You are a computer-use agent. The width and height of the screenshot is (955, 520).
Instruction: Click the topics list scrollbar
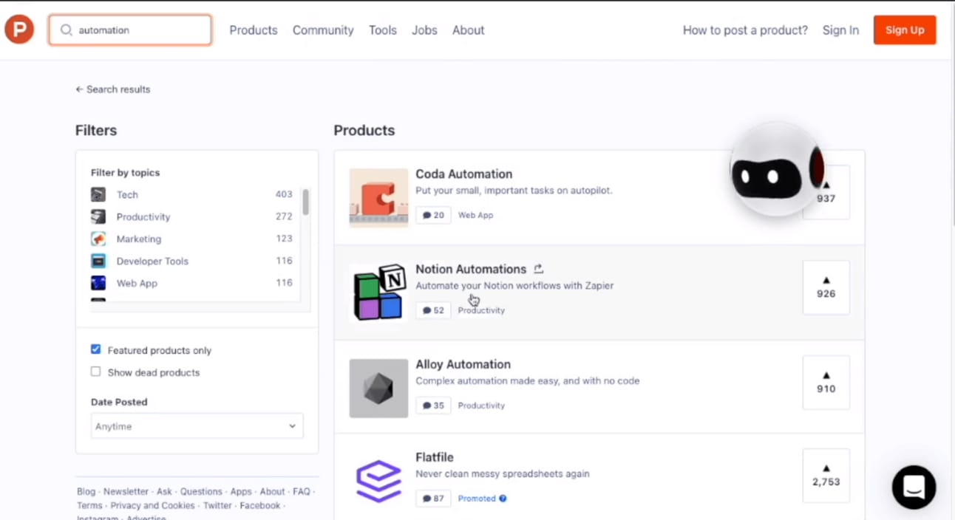coord(306,202)
